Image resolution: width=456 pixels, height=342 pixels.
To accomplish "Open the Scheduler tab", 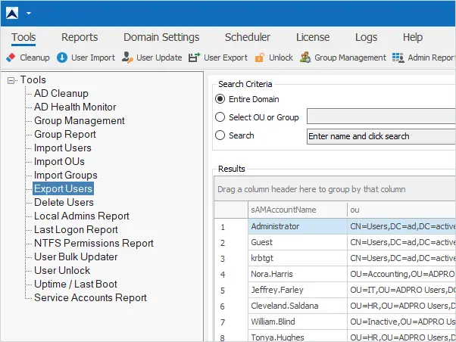I will [248, 37].
